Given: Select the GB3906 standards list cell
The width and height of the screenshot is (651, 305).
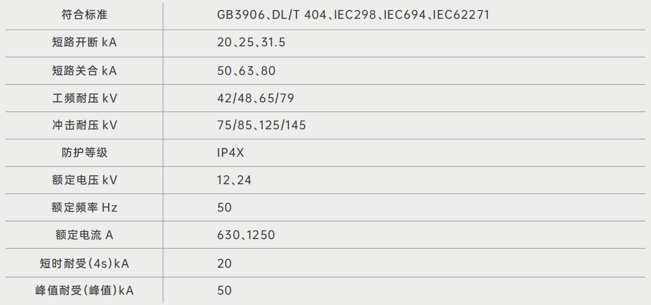Looking at the screenshot, I should (x=353, y=15).
